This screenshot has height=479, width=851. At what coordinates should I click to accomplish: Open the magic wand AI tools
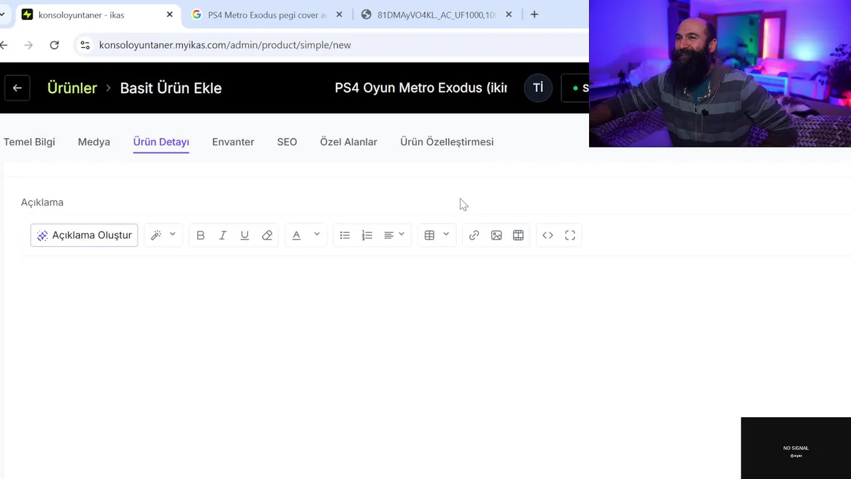point(156,236)
